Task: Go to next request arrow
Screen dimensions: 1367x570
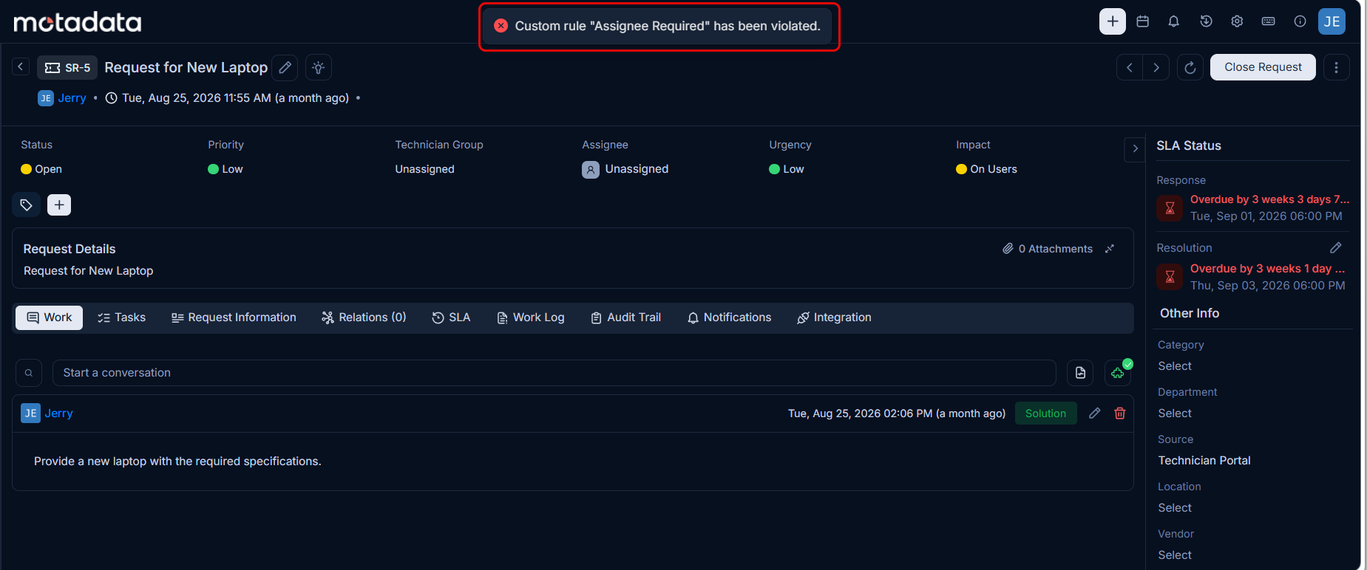Action: [1156, 67]
